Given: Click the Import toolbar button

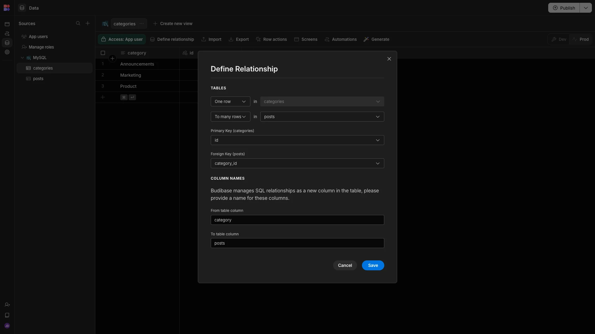Looking at the screenshot, I should pyautogui.click(x=211, y=39).
